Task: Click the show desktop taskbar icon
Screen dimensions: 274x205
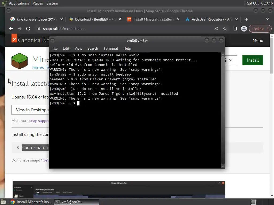Action: (3, 202)
